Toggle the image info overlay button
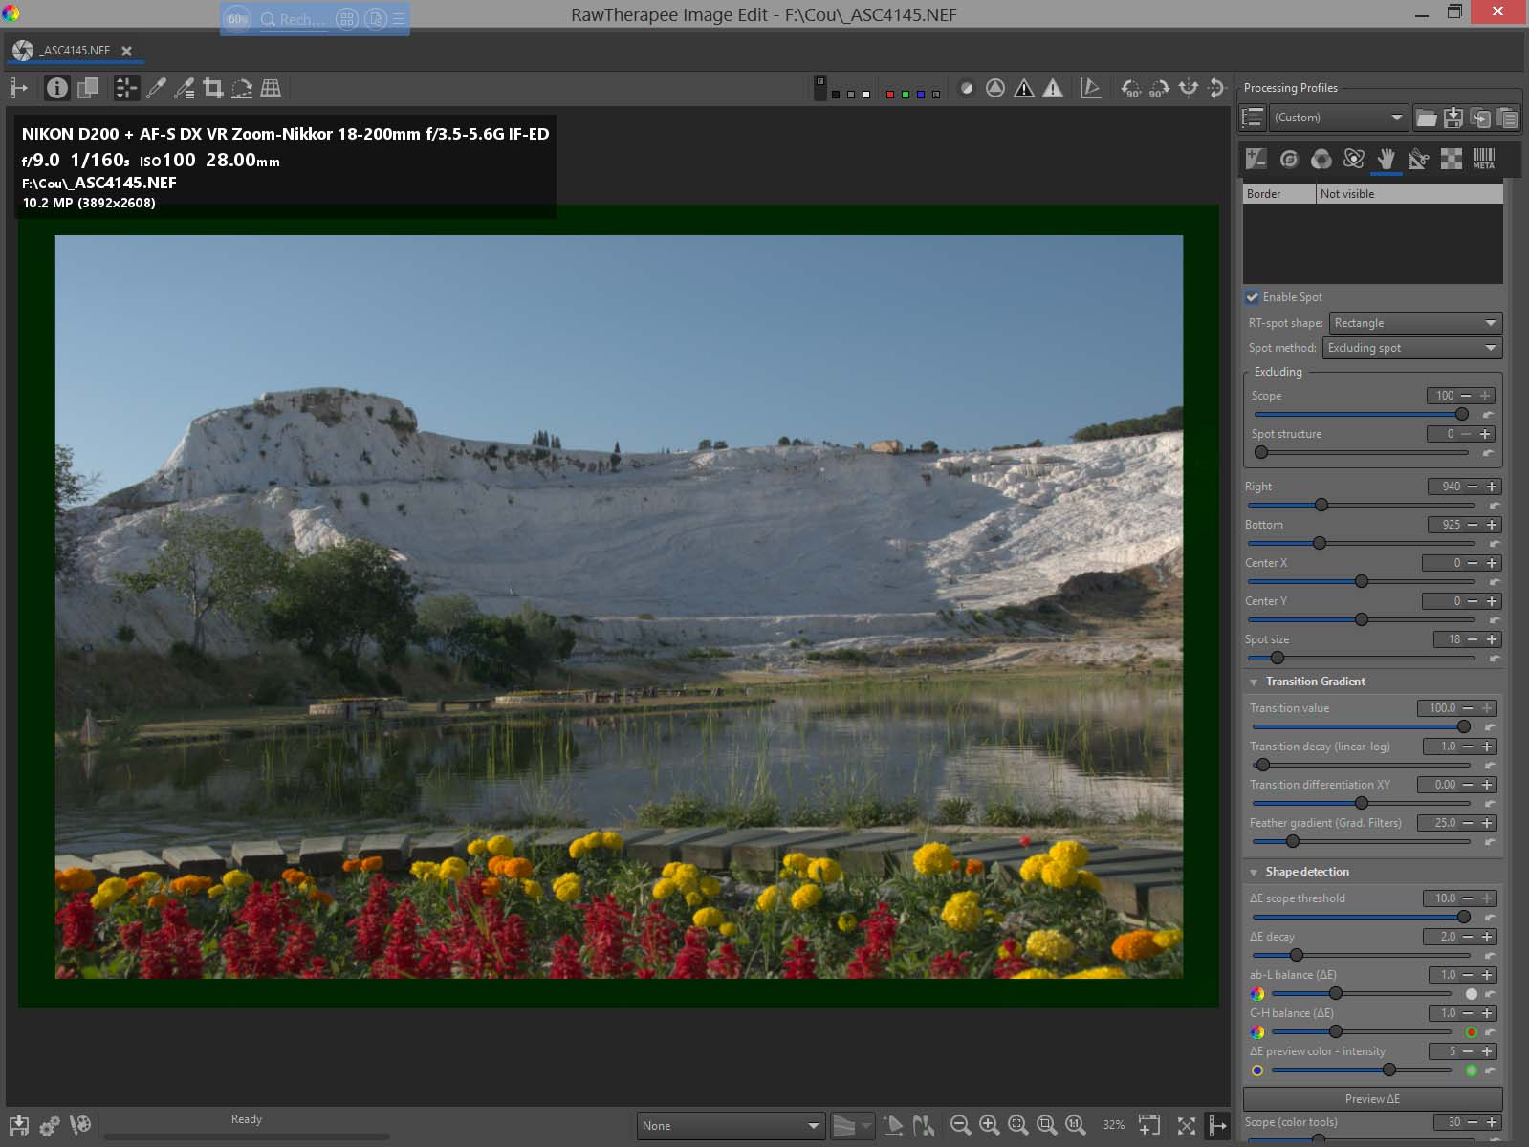 [57, 89]
